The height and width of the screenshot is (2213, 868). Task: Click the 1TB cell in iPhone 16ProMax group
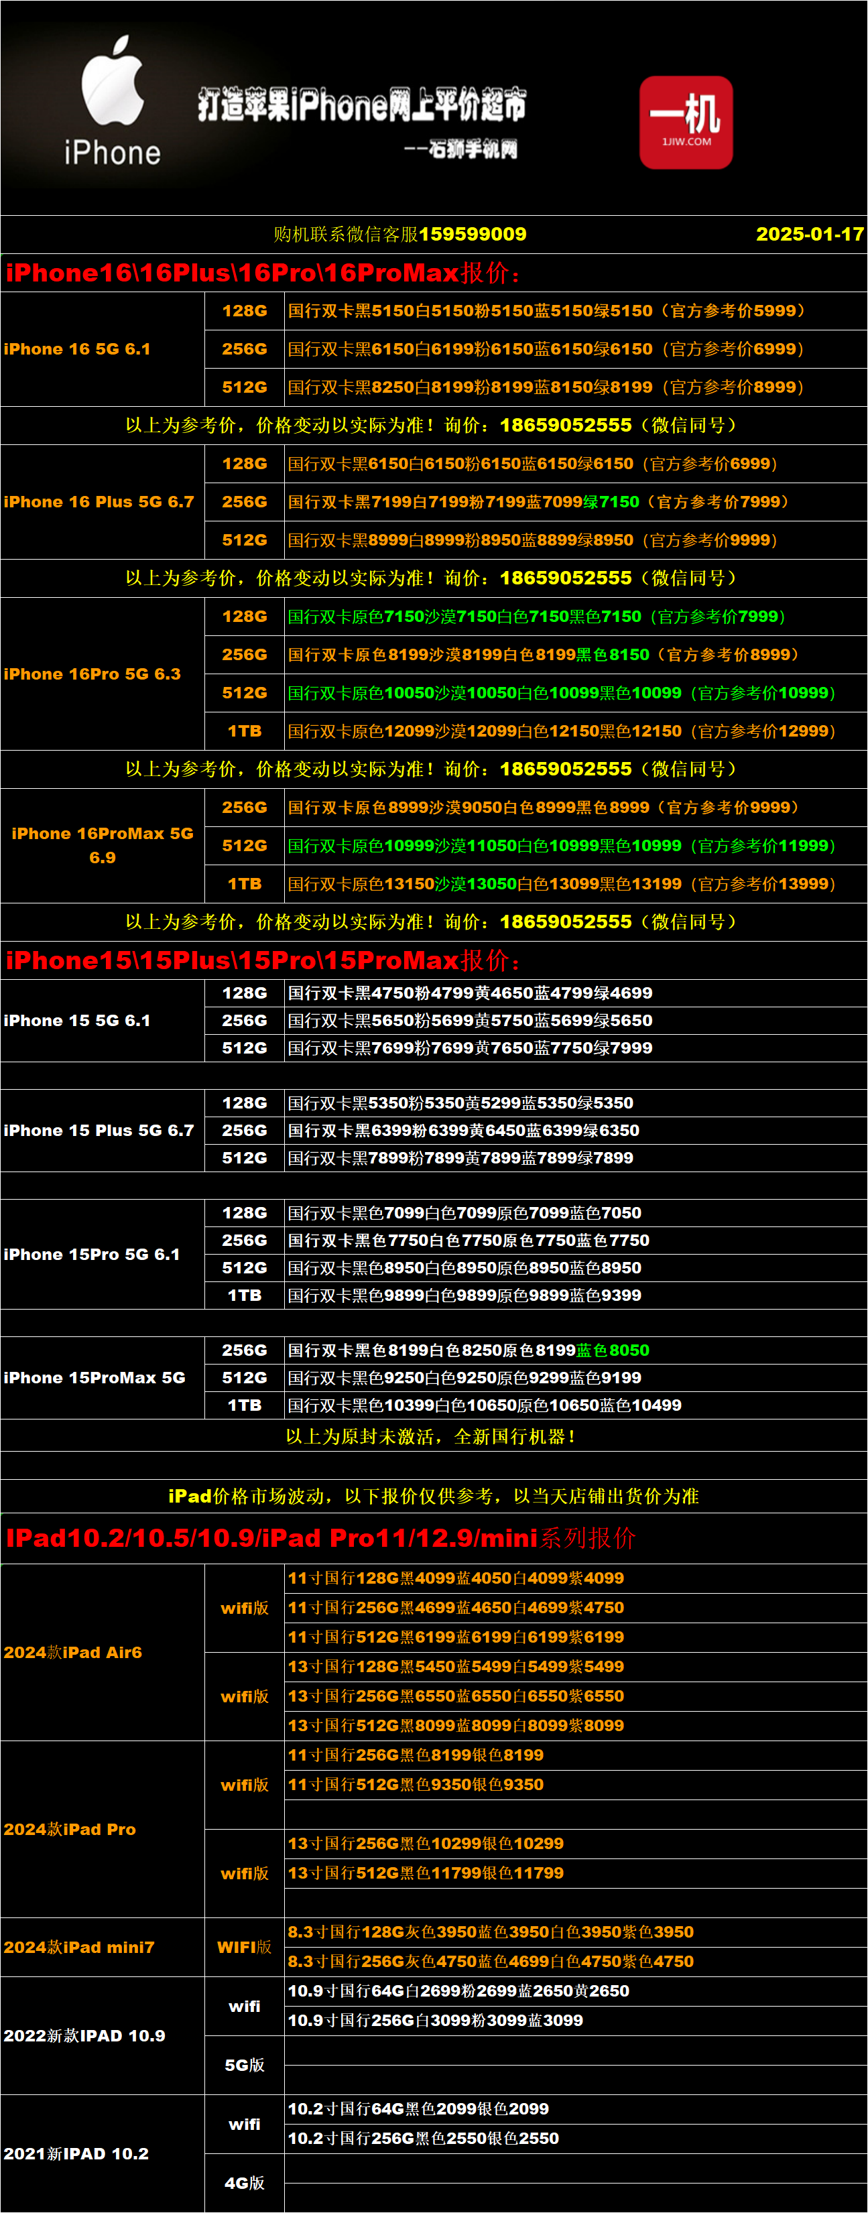(x=245, y=884)
